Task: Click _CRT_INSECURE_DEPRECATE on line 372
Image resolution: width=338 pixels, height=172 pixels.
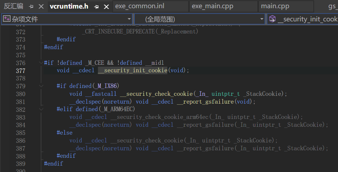Action: pos(118,32)
